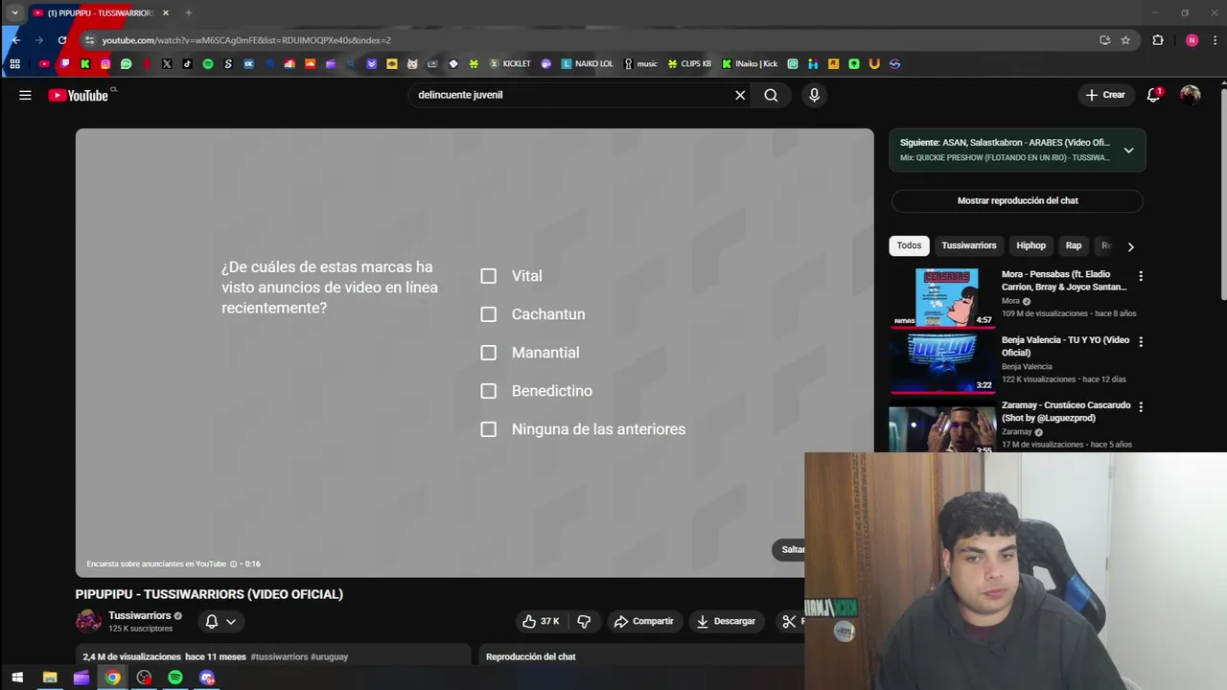Open the Tussiwarriors channel avatar
Image resolution: width=1227 pixels, height=690 pixels.
tap(88, 621)
